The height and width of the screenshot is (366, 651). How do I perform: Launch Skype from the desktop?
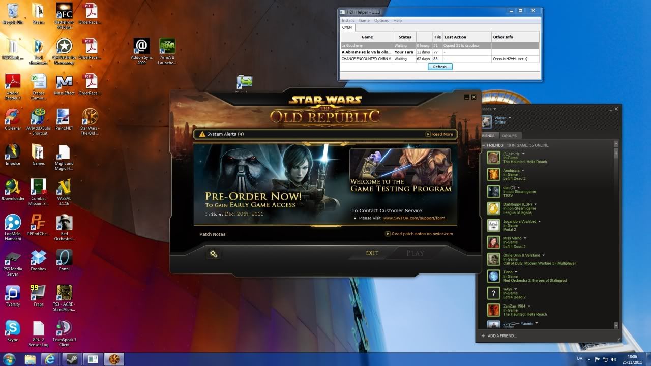[x=13, y=330]
